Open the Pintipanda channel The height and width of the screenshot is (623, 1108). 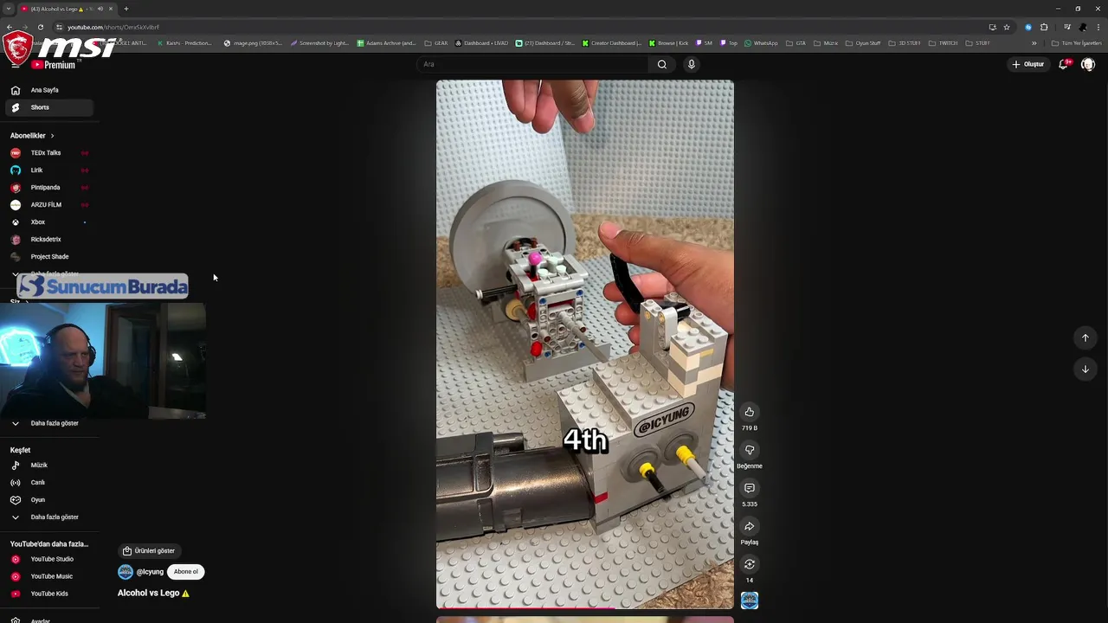(48, 188)
